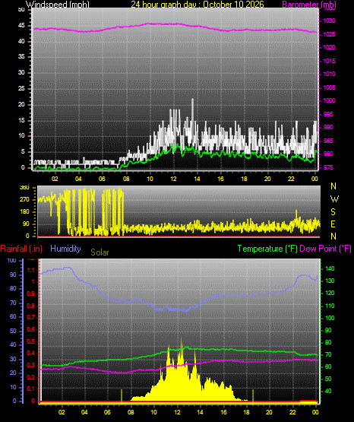Click the W compass direction label
Image resolution: width=354 pixels, height=422 pixels.
click(x=334, y=199)
